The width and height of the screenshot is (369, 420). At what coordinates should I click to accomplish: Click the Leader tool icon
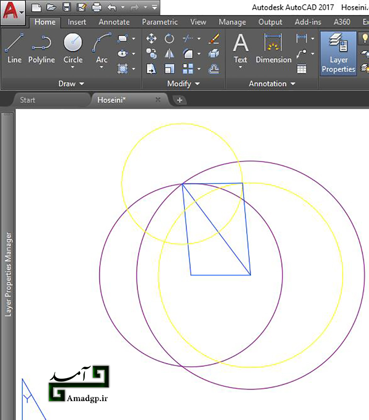pyautogui.click(x=302, y=54)
